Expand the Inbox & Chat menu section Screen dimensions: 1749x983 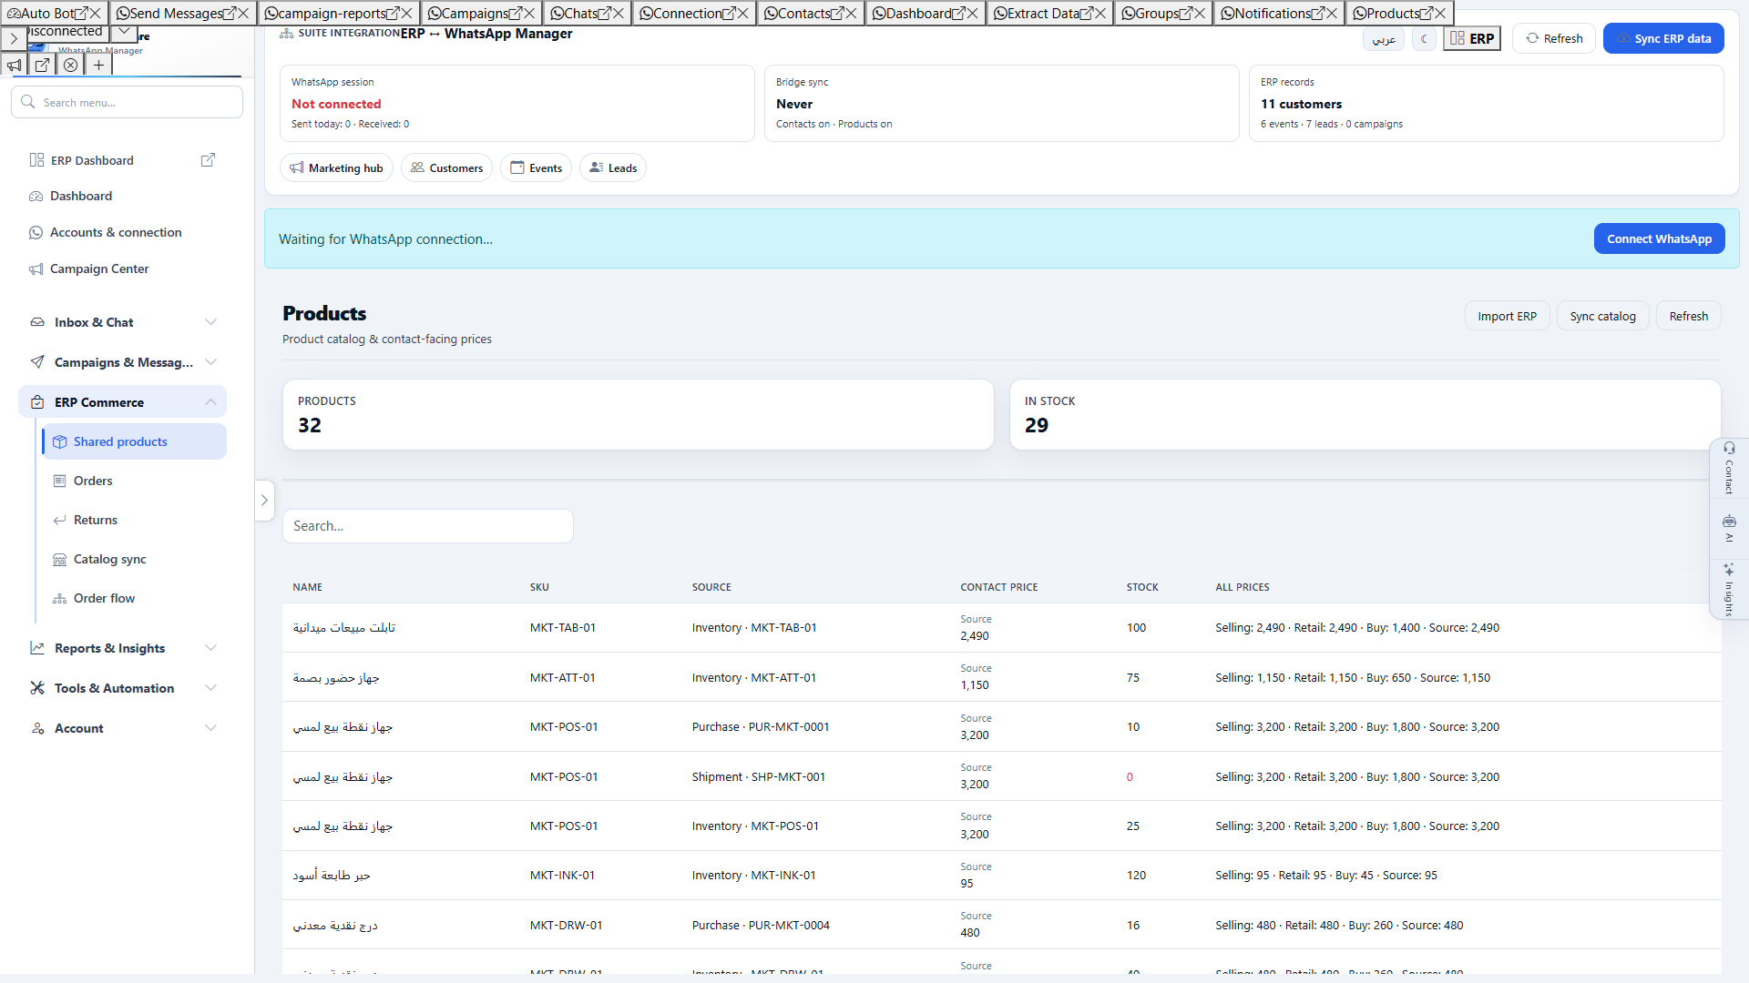[123, 322]
